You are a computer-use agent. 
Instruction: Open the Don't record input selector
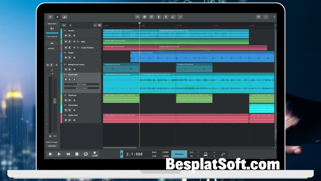point(52,37)
